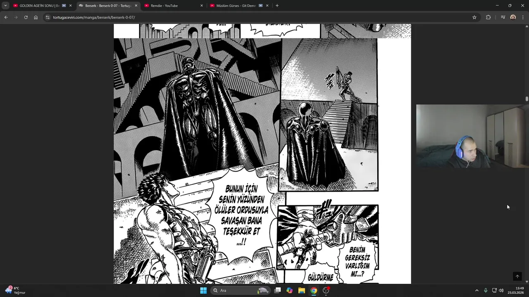Image resolution: width=529 pixels, height=297 pixels.
Task: Go back to the previous page
Action: point(6,17)
